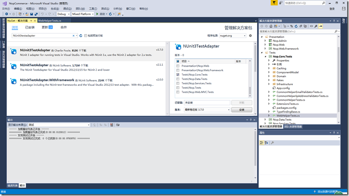Click the 安装 install button
The height and width of the screenshot is (196, 349).
click(242, 110)
